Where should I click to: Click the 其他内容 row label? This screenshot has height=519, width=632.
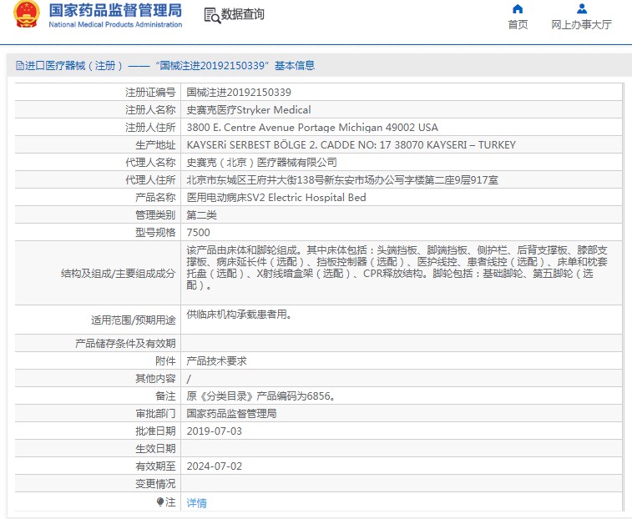(155, 379)
